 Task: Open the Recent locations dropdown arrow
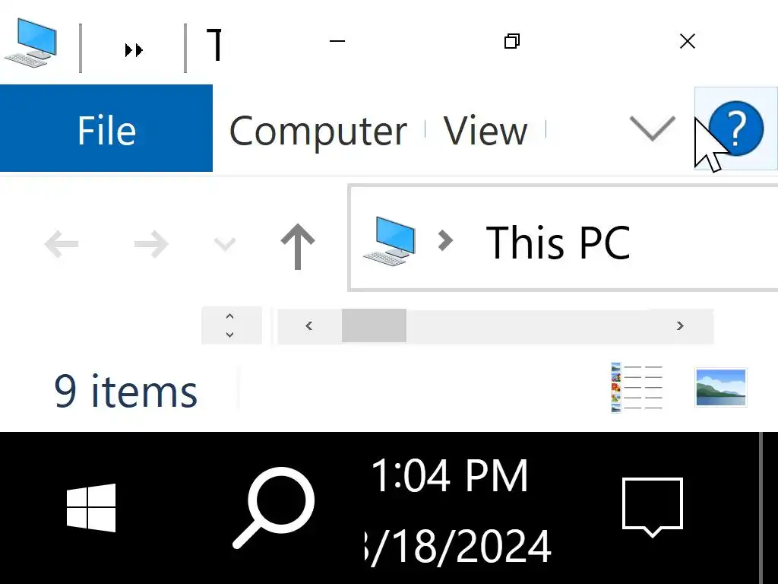(224, 244)
